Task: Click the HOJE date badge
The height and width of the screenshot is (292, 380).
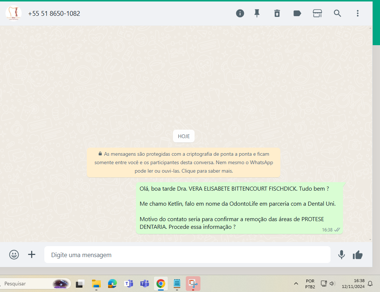Action: [184, 136]
